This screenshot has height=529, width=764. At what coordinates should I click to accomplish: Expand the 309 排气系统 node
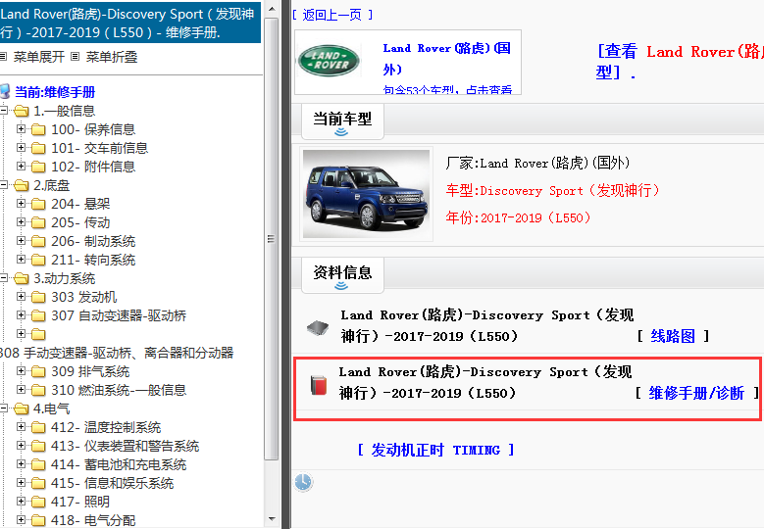click(21, 371)
